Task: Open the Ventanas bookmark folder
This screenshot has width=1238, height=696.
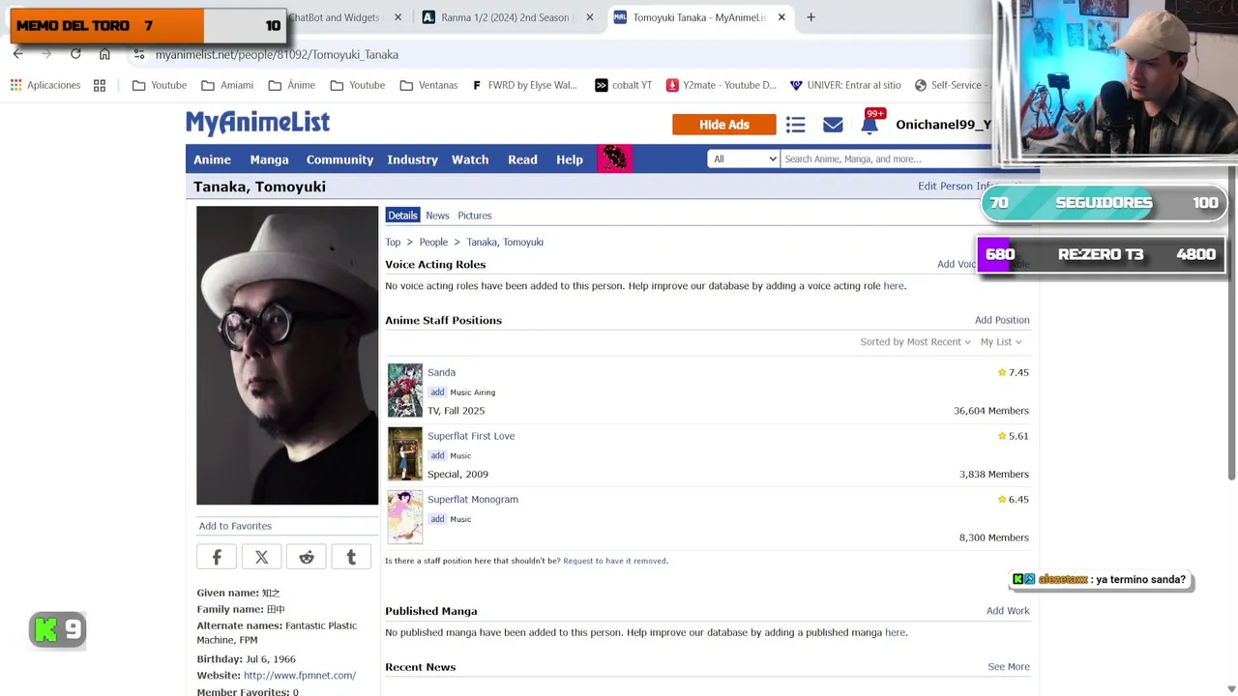Action: [x=428, y=85]
